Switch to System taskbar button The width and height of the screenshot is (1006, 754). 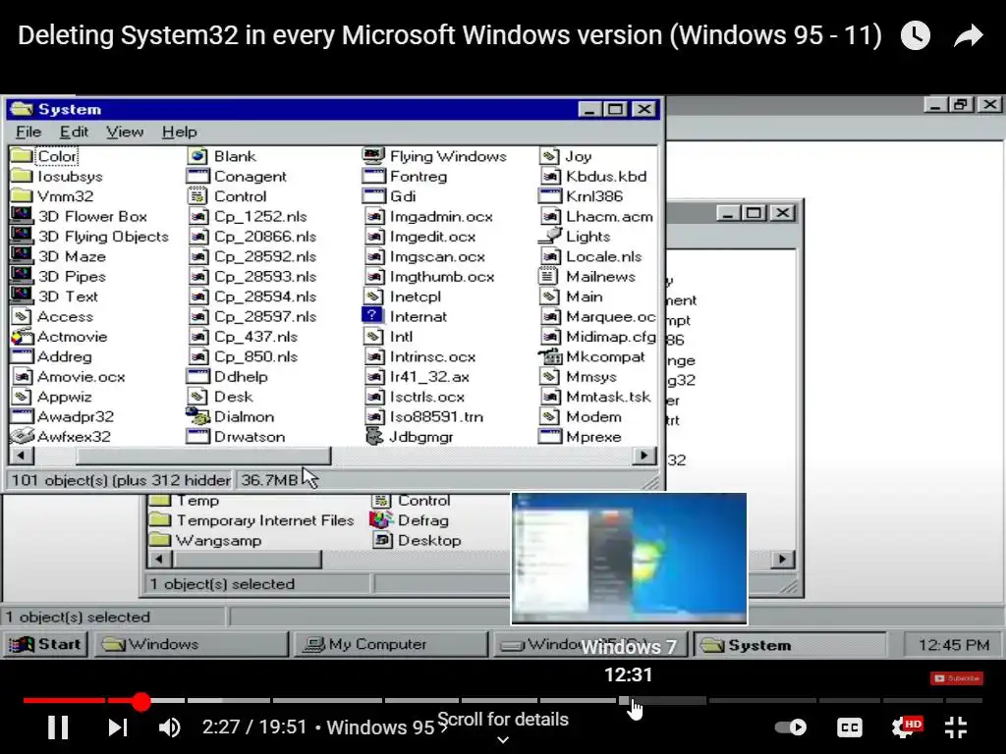point(789,644)
